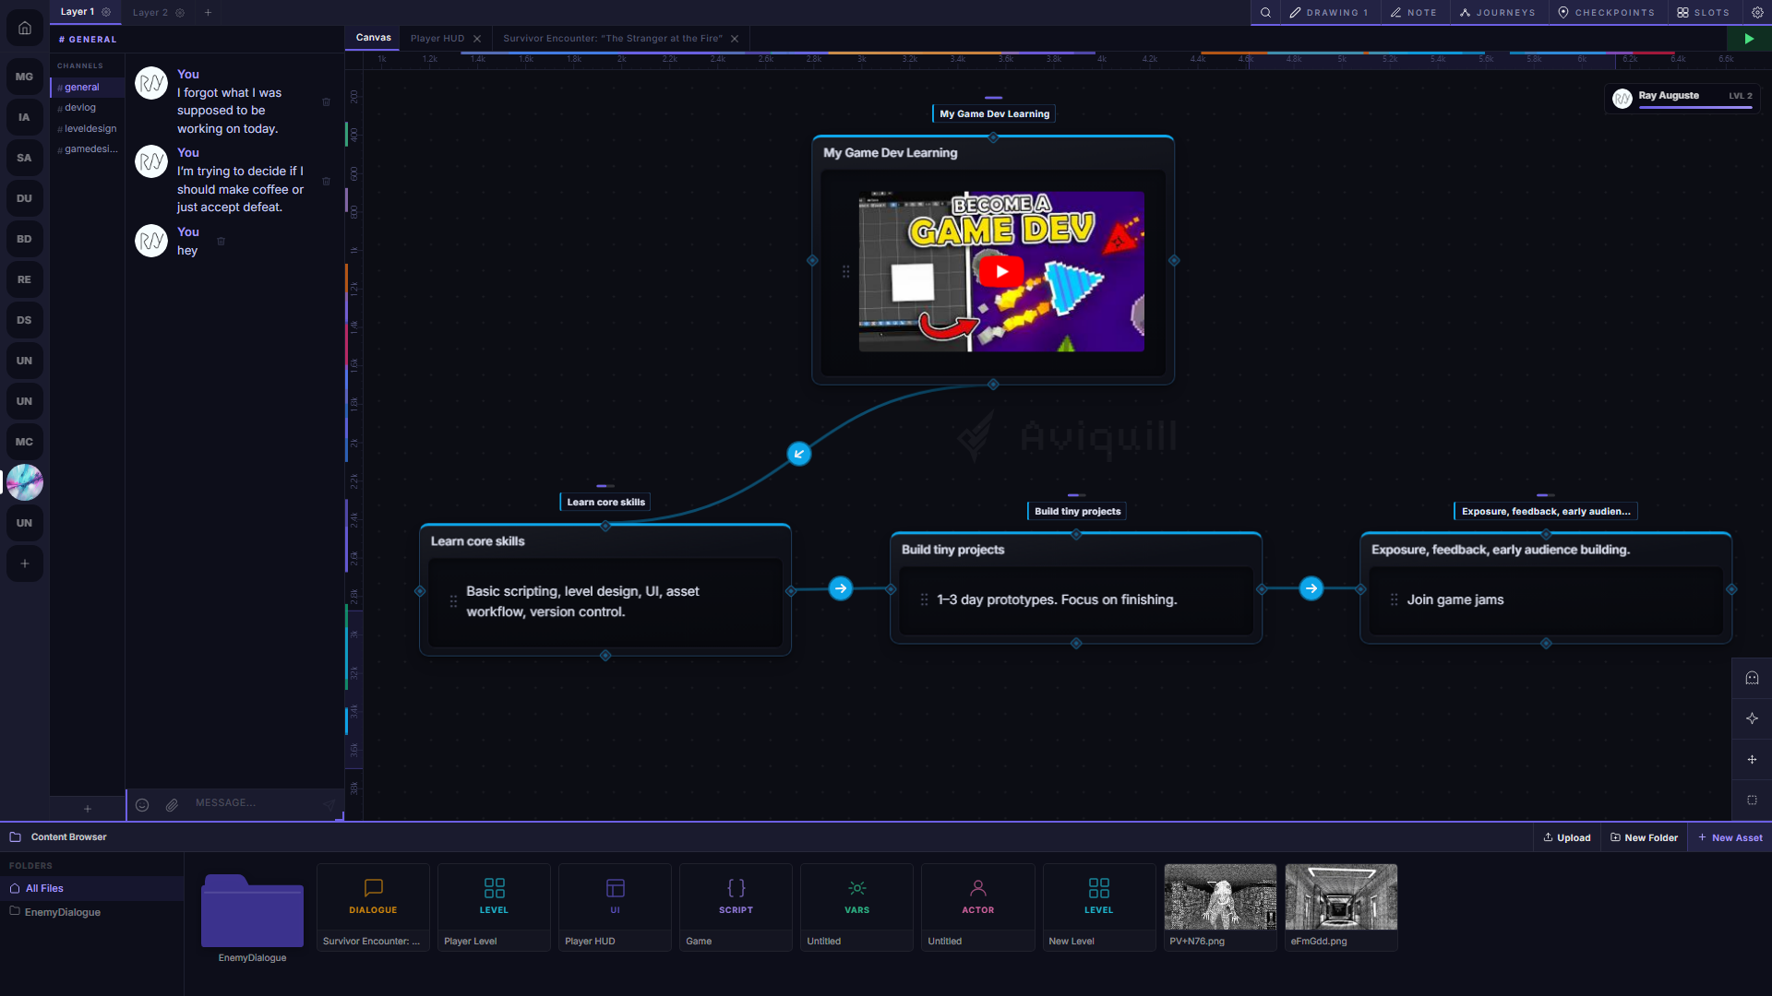Switch to Layer 1 tab
The image size is (1772, 996).
pos(78,12)
